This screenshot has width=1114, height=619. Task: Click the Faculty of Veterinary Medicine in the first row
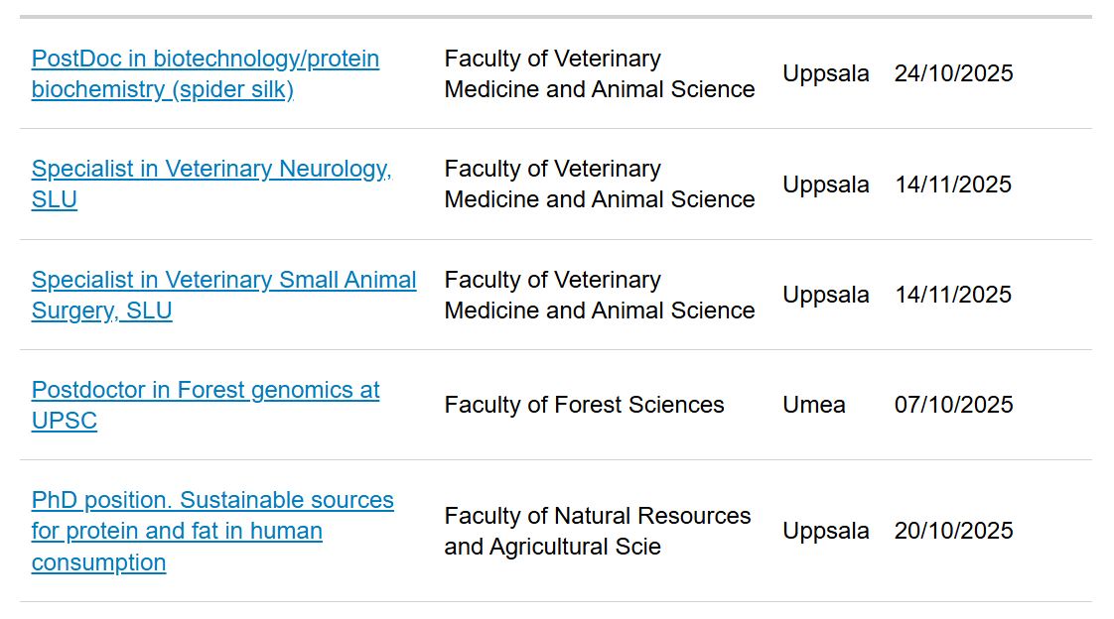(599, 73)
